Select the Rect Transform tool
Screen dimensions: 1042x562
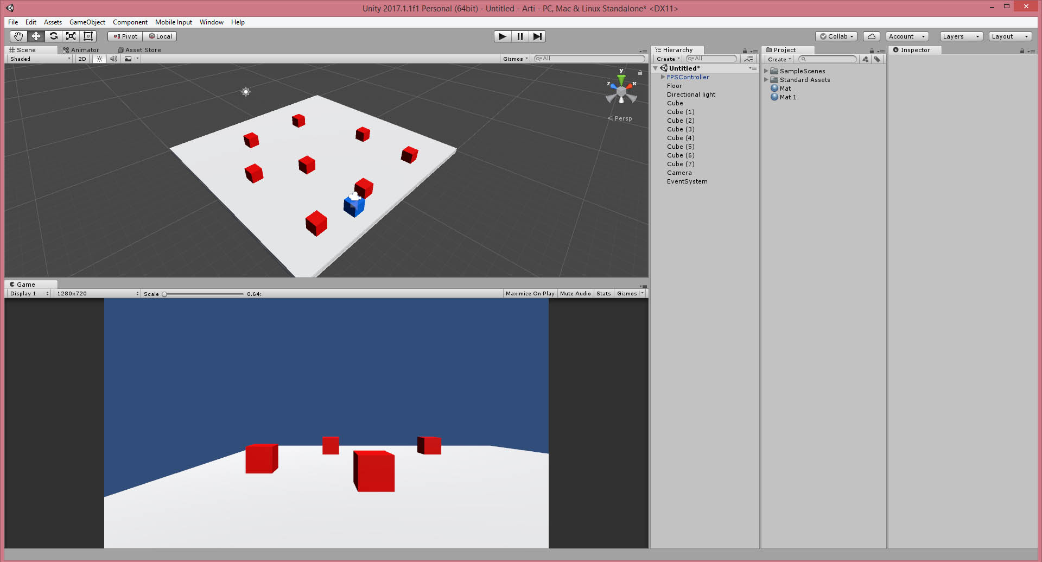pos(88,36)
